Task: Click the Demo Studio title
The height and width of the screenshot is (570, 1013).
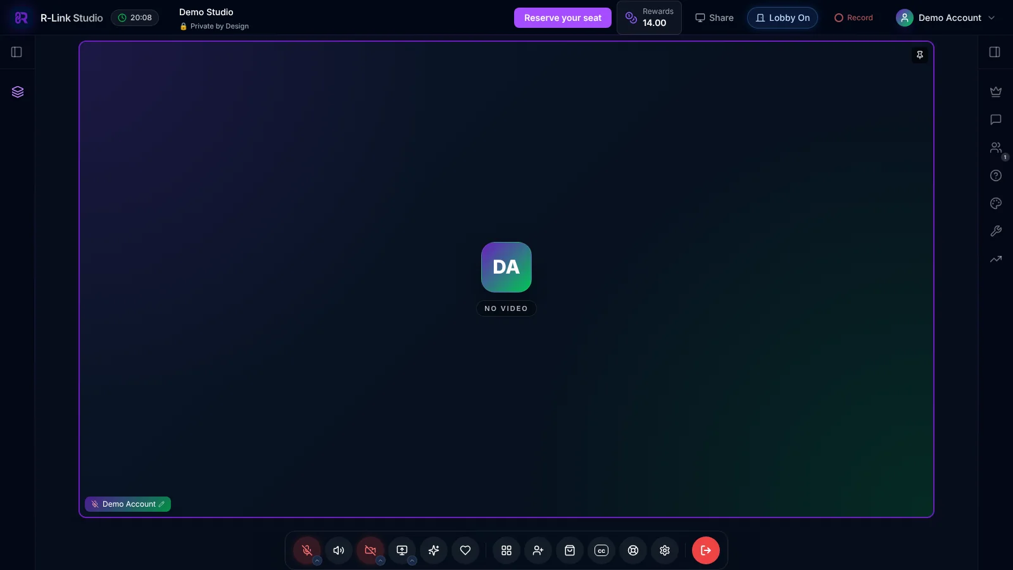Action: 206,12
